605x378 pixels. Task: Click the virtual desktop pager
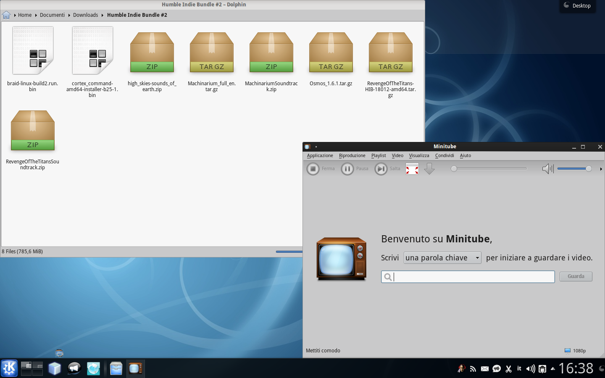pos(32,368)
